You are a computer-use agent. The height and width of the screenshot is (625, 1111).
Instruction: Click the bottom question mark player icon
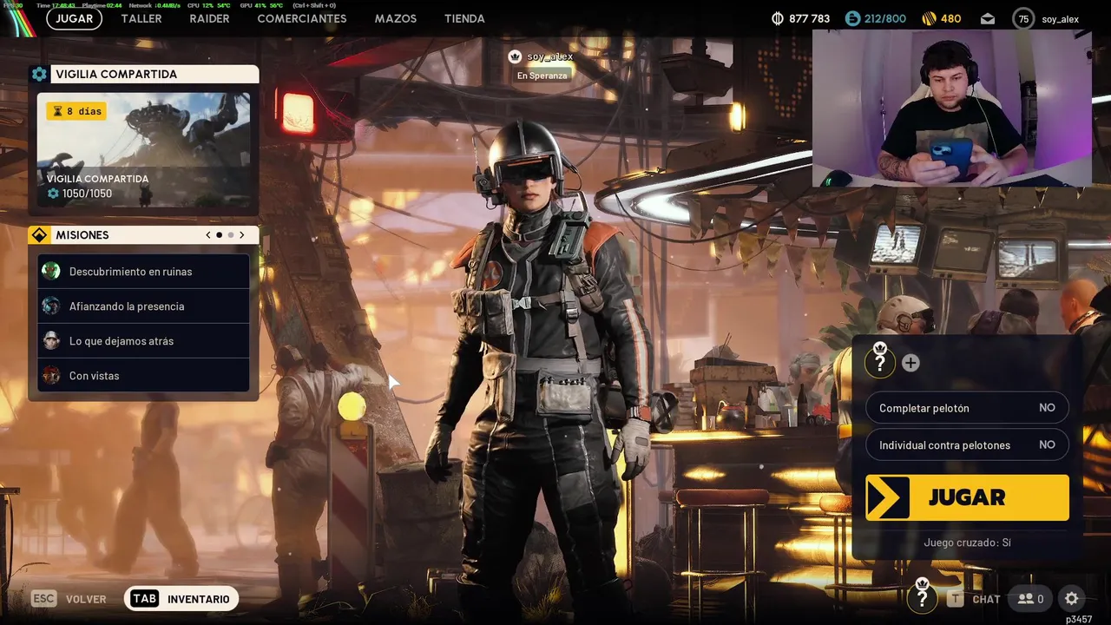pos(922,596)
